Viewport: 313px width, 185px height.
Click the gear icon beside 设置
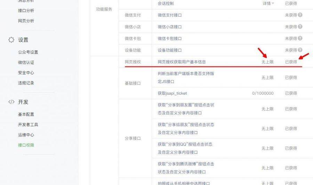point(11,40)
